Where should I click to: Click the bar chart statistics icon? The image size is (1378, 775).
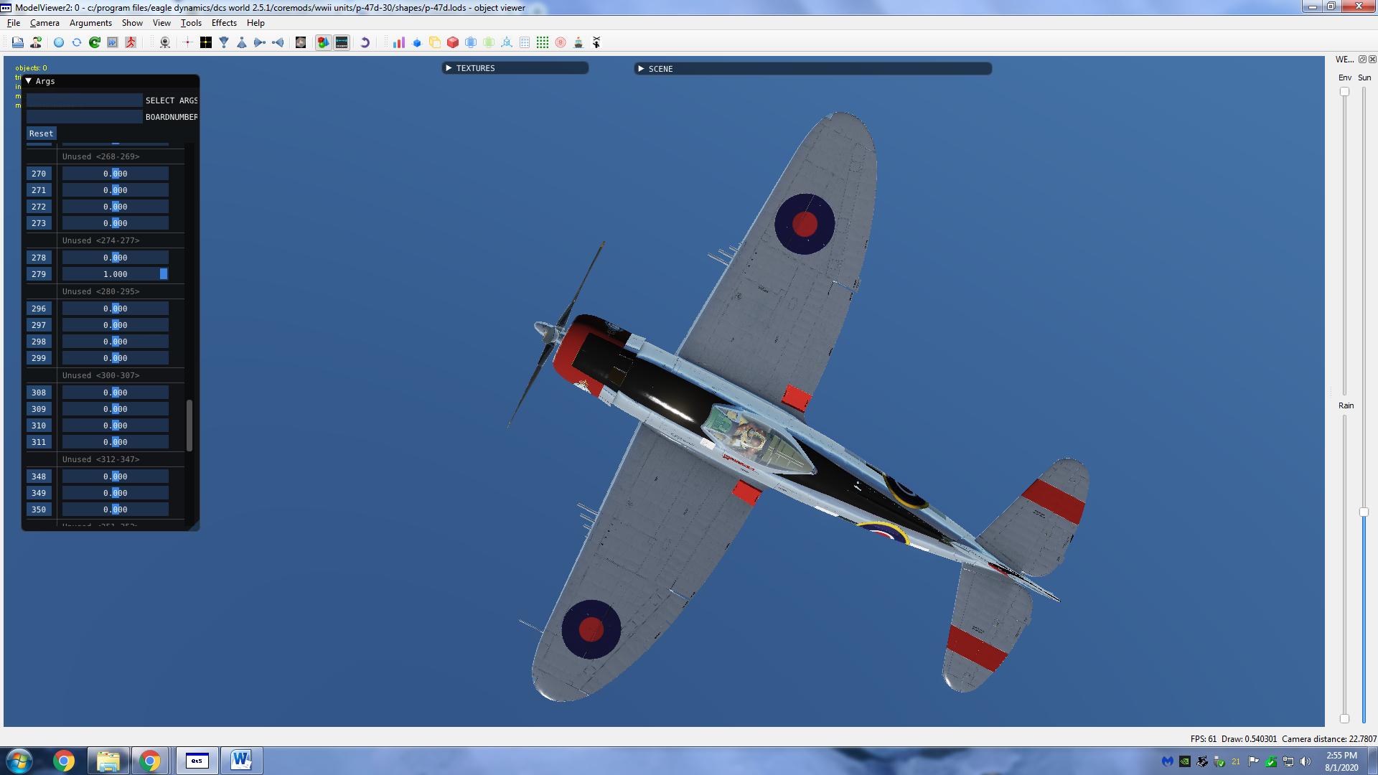[x=398, y=42]
